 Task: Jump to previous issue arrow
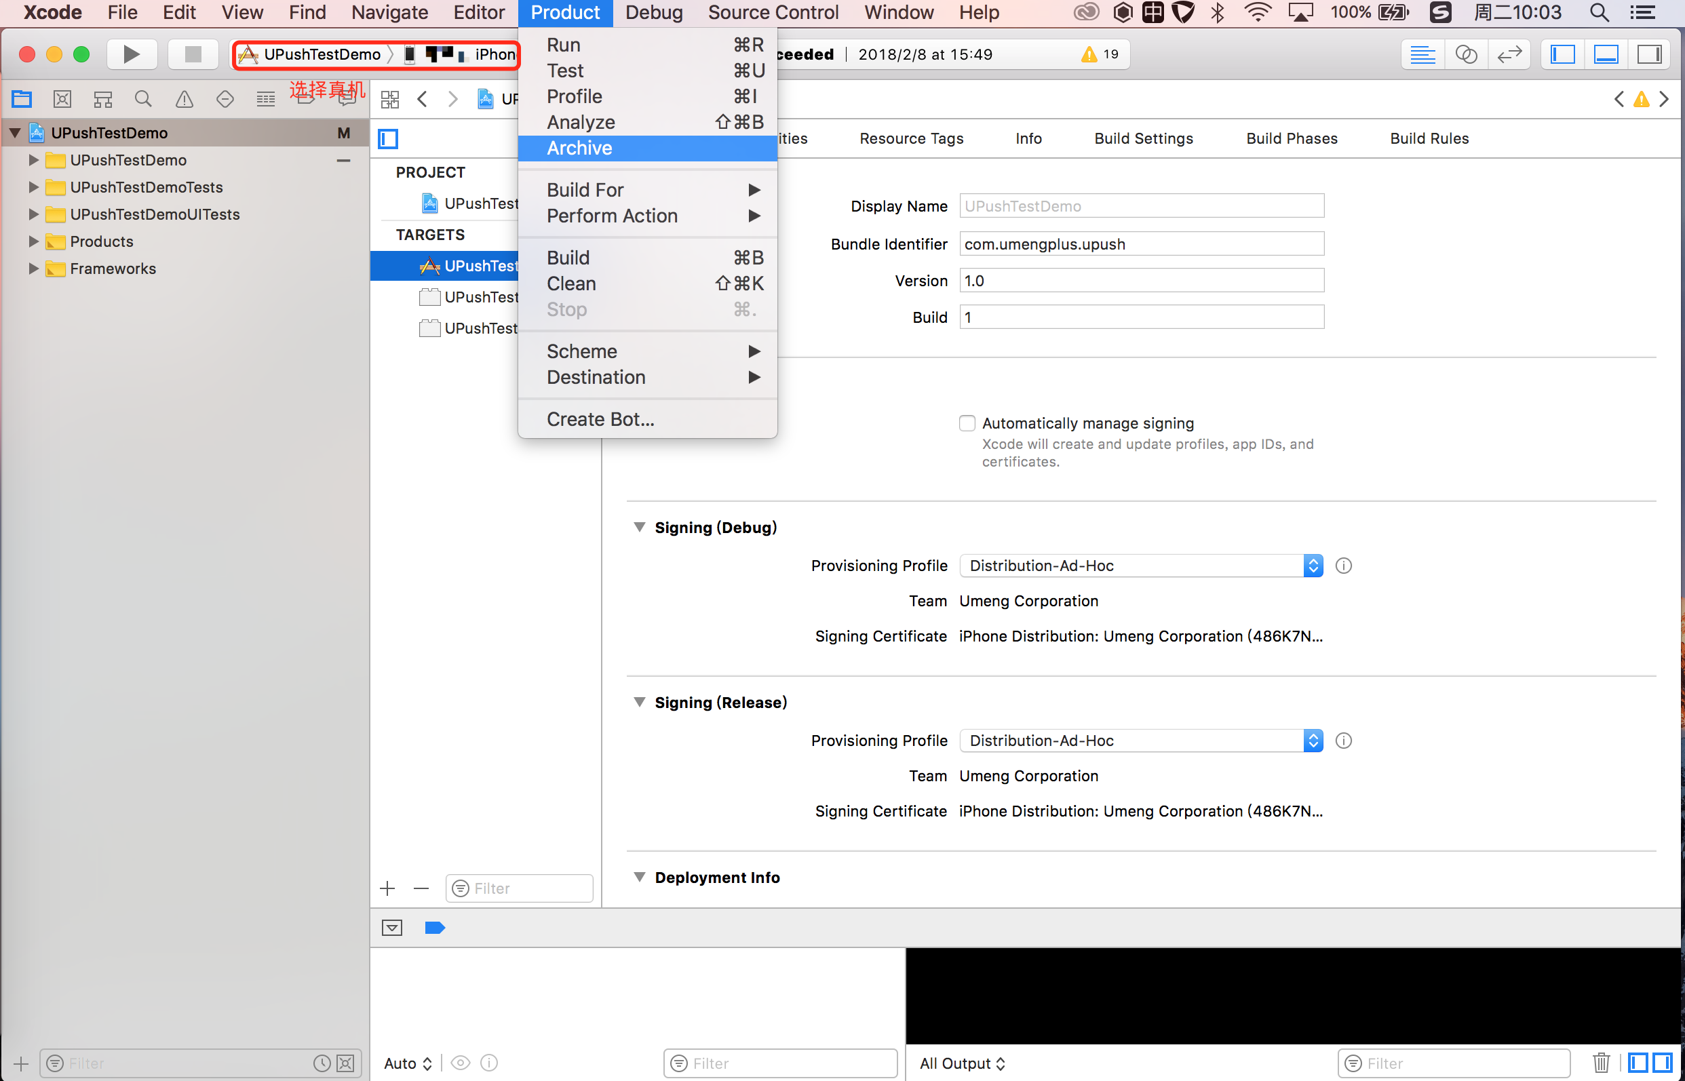(1619, 99)
